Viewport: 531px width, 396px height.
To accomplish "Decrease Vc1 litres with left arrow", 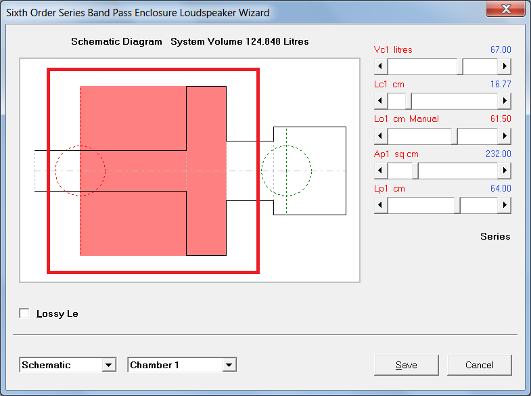I will point(381,66).
